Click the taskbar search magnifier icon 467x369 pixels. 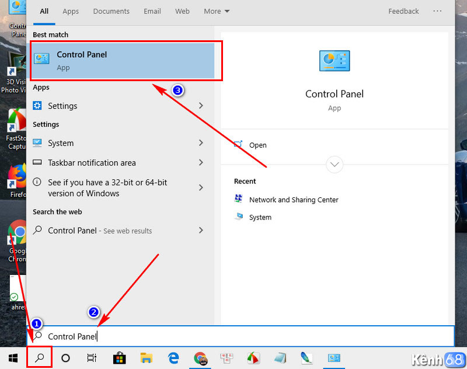[40, 357]
